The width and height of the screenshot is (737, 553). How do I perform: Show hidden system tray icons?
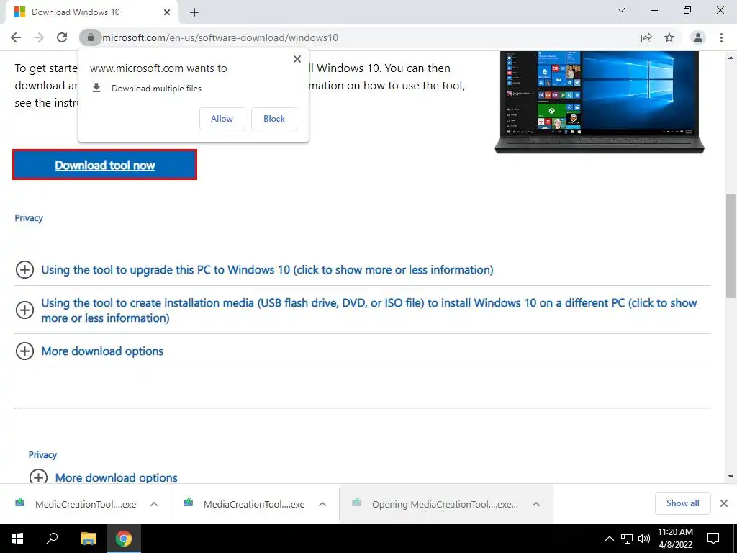609,539
